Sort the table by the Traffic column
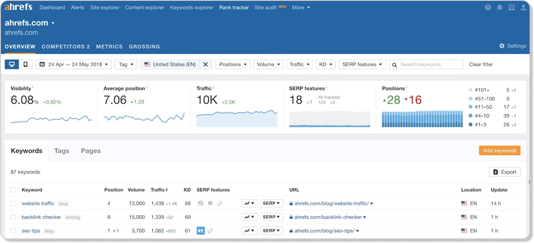 coord(159,190)
